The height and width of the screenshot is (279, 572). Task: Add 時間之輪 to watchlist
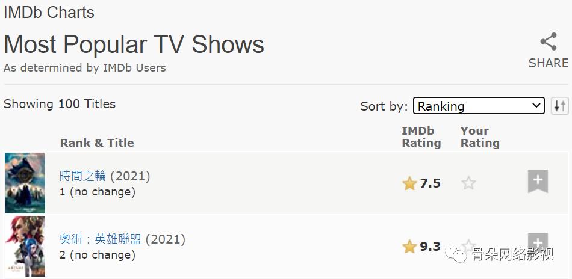pos(538,181)
